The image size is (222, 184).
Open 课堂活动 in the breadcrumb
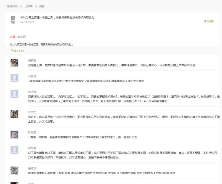coord(12,6)
